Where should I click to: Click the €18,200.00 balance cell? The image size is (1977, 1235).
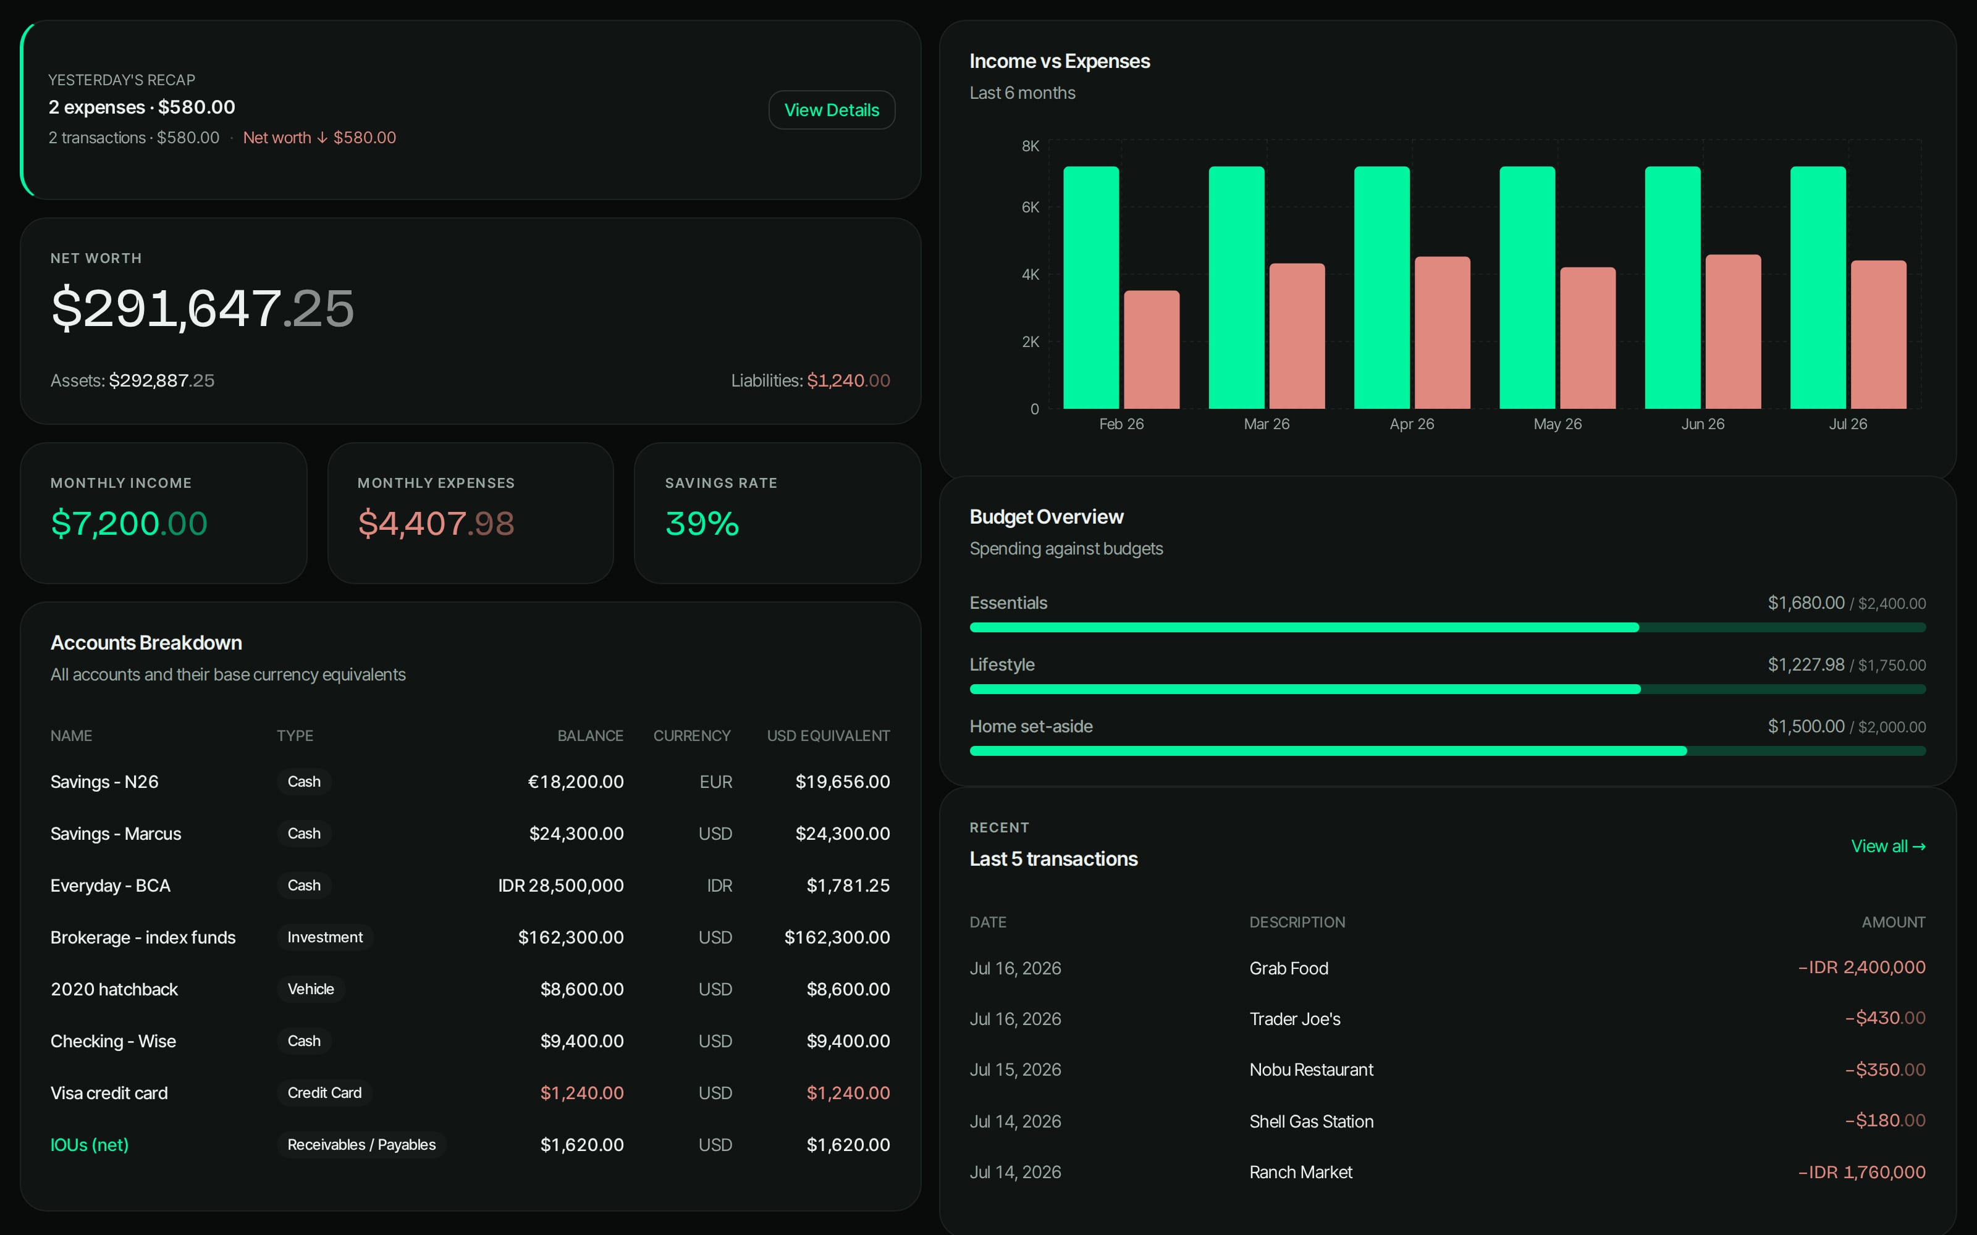click(x=576, y=782)
